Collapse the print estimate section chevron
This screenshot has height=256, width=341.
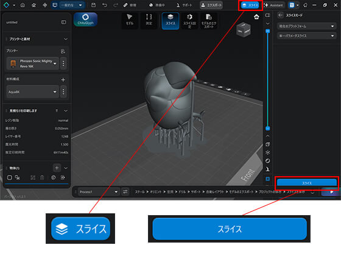[66, 111]
